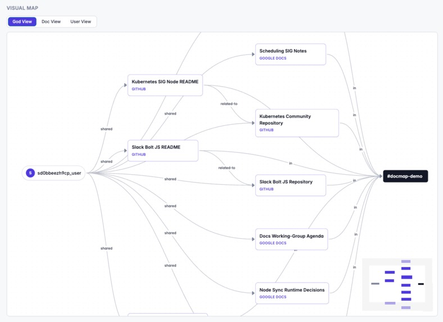Open Kubernetes SIG Node README node

pos(165,85)
